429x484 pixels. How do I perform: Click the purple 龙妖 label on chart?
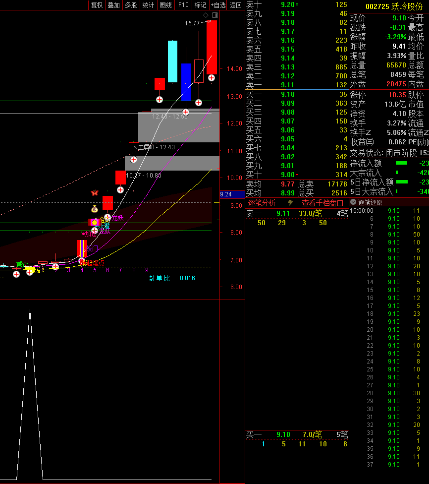pyautogui.click(x=117, y=218)
